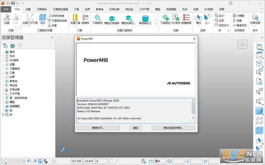Open the 计算器 calculator

(238, 16)
